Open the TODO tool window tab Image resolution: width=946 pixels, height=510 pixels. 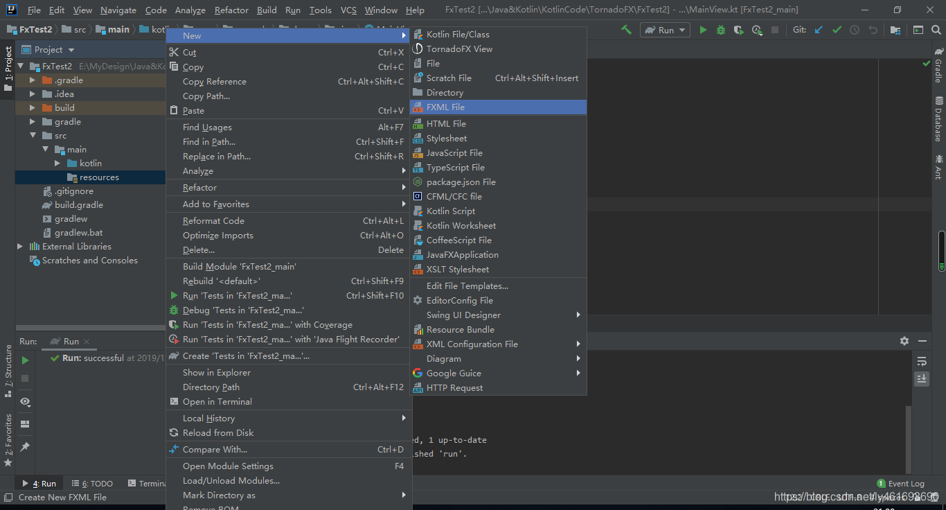tap(92, 484)
